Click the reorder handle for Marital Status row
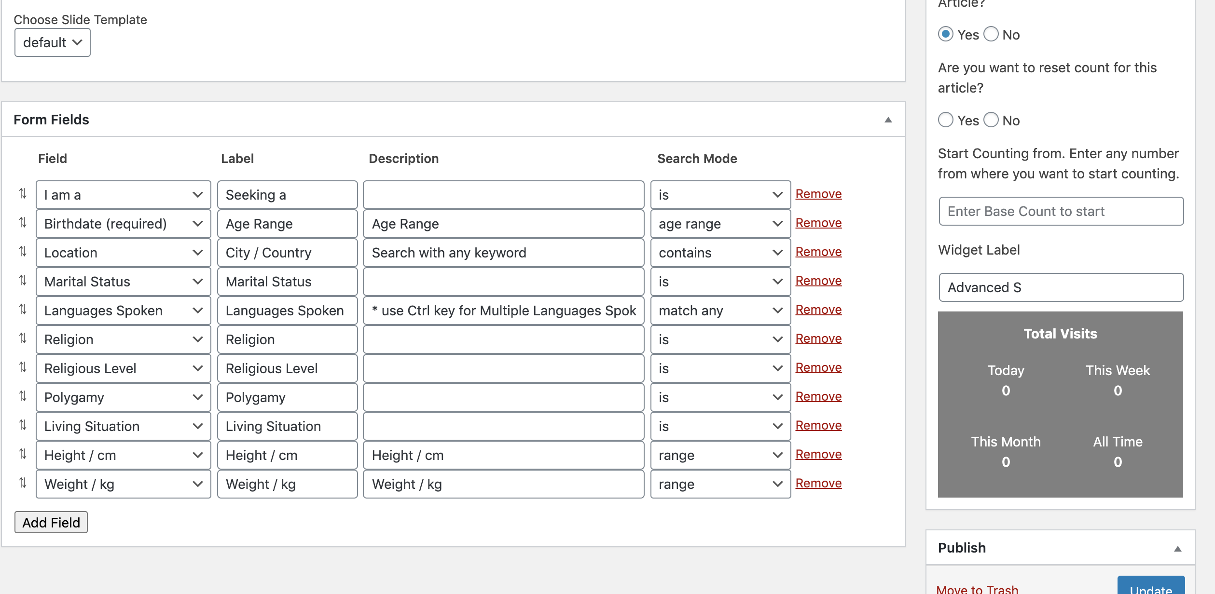 23,281
